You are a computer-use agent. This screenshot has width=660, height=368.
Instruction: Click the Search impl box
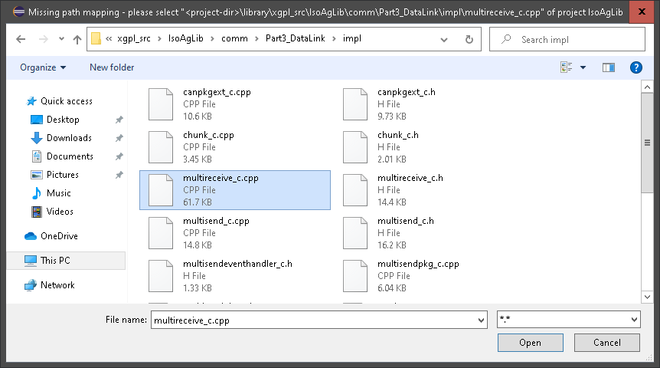567,39
